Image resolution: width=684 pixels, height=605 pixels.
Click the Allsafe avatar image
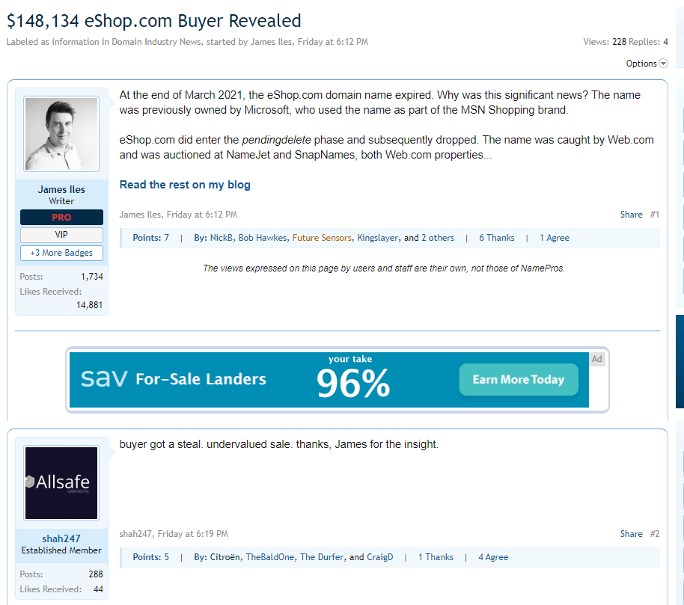[61, 483]
